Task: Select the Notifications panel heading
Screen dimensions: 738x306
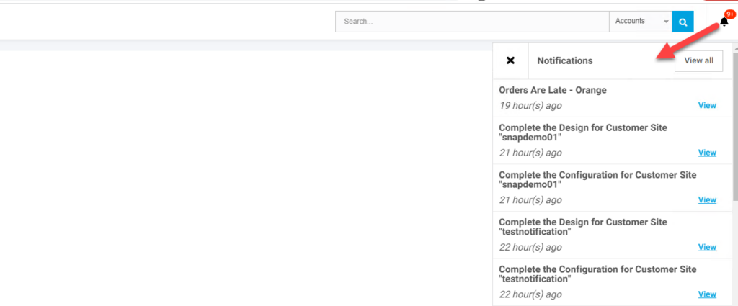Action: coord(565,60)
